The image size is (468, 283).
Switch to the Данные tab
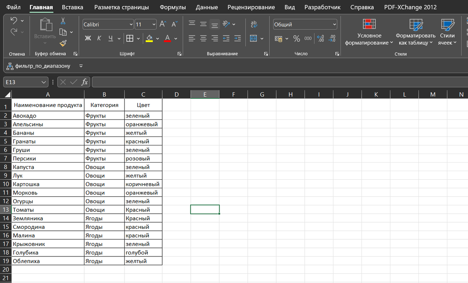tap(207, 7)
